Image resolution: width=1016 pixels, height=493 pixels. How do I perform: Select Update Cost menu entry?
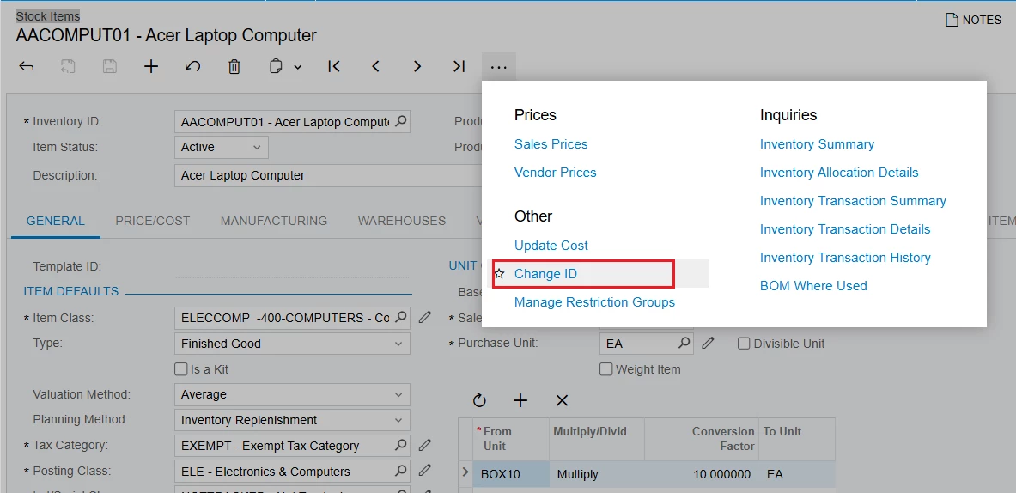tap(551, 246)
